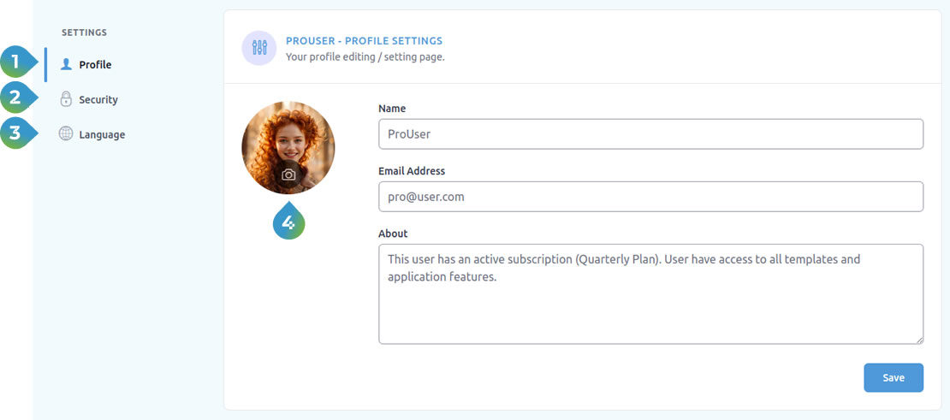
Task: Click the numbered marker 2 badge
Action: (x=15, y=98)
